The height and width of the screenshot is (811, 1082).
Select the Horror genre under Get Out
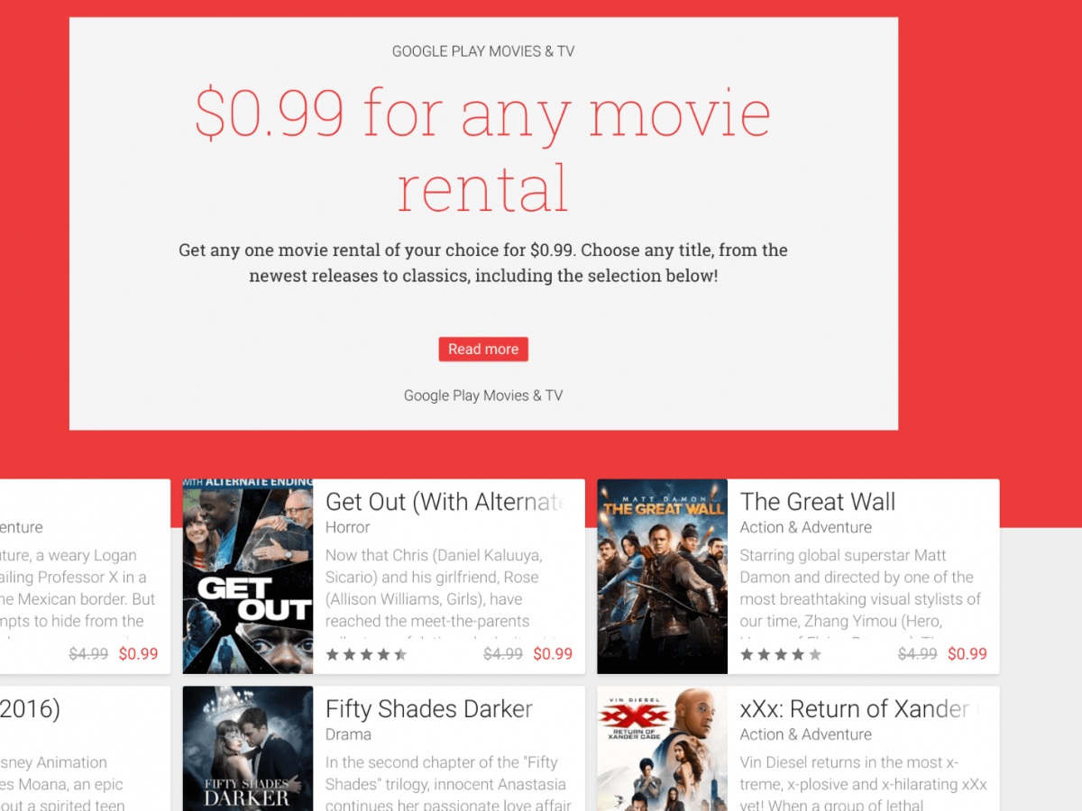(x=348, y=527)
